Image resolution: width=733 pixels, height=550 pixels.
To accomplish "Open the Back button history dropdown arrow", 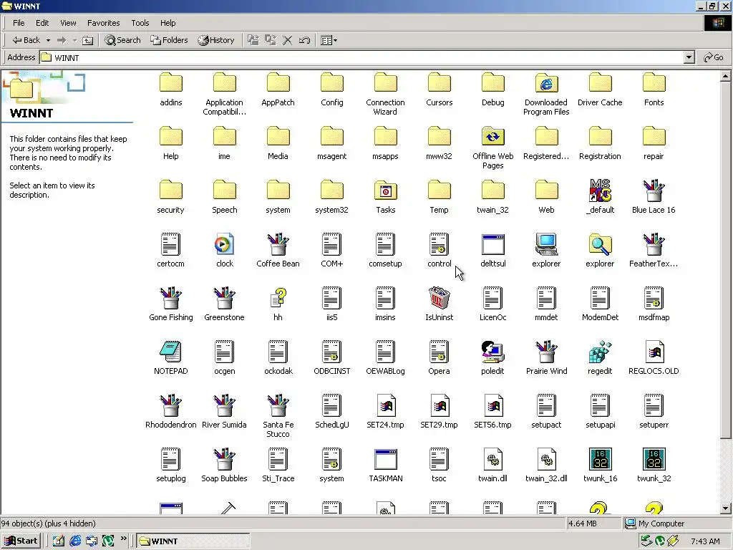I will coord(48,40).
